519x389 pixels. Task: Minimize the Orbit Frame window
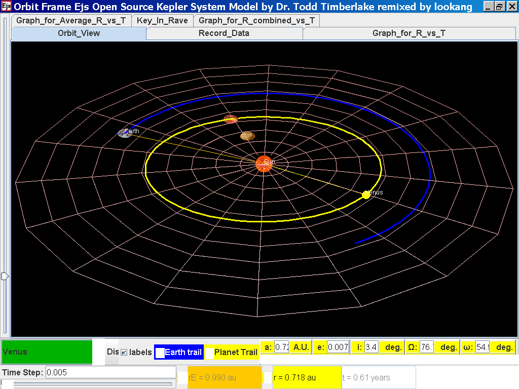[x=488, y=6]
